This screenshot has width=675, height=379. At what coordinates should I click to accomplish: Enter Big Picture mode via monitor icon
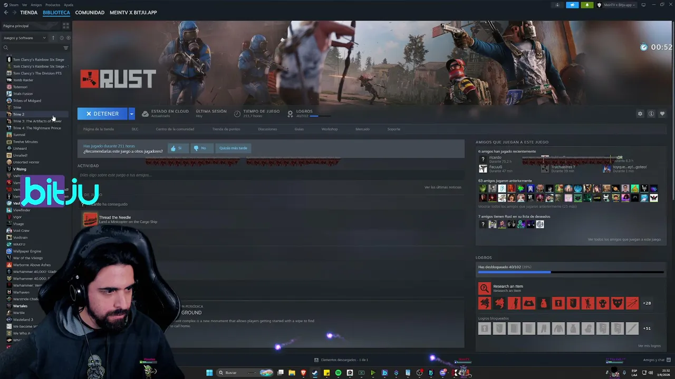tap(643, 5)
